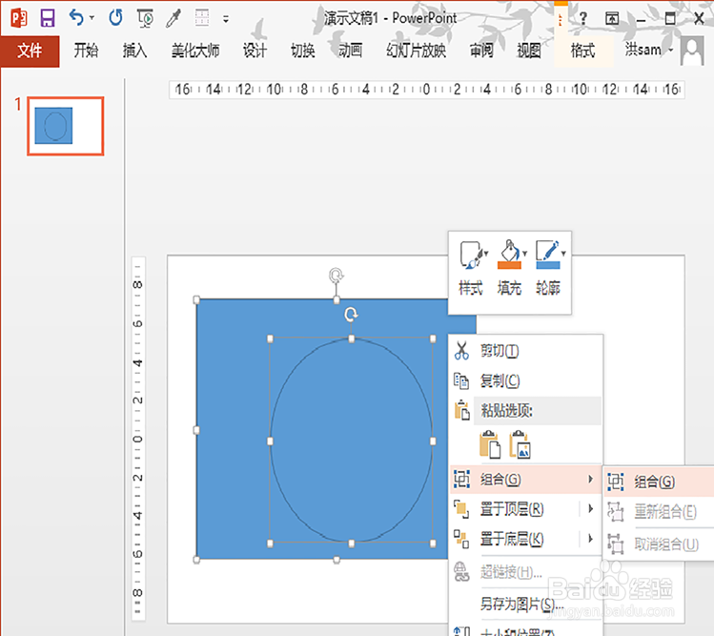This screenshot has width=714, height=636.
Task: Expand the 置于顶层(R) submenu arrow
Action: click(591, 508)
